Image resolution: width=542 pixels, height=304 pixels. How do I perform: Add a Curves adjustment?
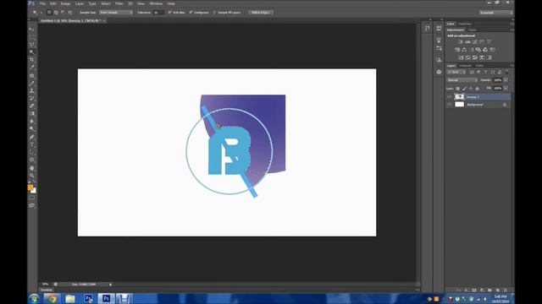[475, 41]
